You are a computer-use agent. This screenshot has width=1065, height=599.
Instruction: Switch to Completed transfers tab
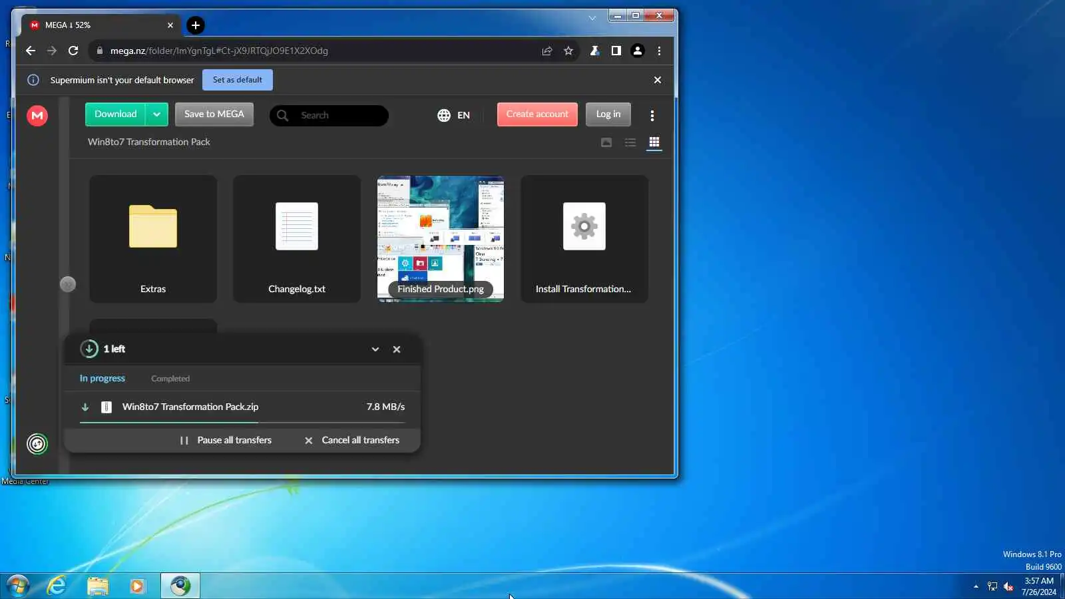click(x=170, y=379)
